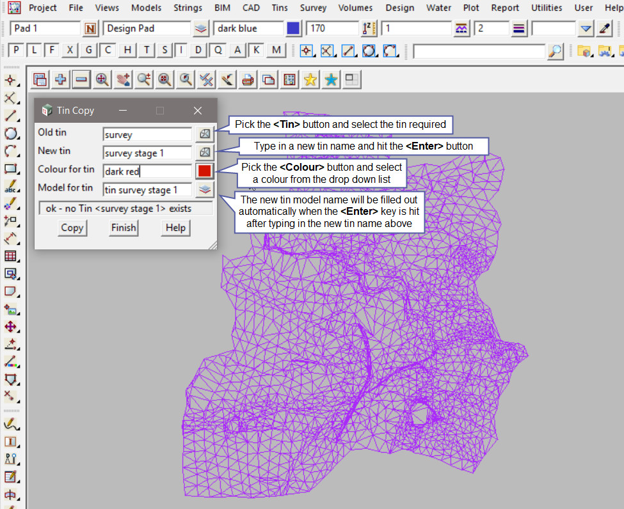Click the minus icon in the view toolbar
The height and width of the screenshot is (509, 624).
tap(81, 79)
